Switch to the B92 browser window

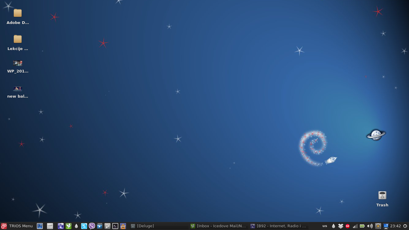[278, 226]
